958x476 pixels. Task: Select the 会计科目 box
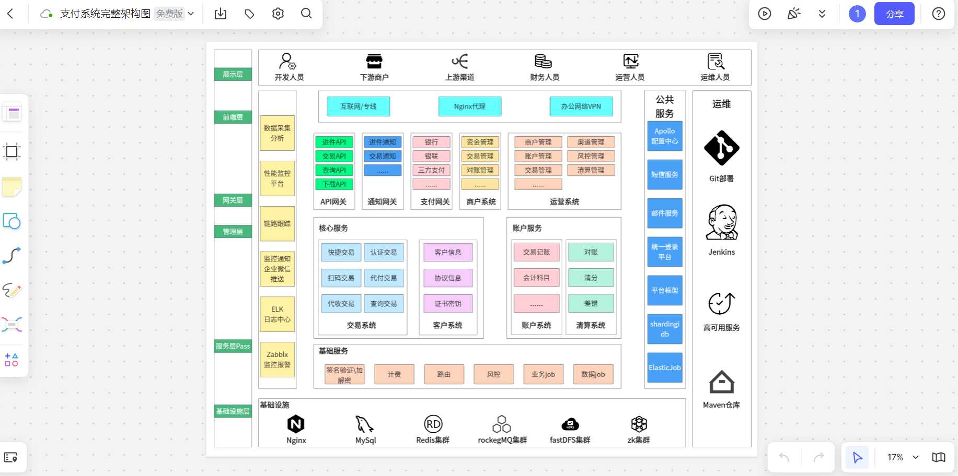coord(536,278)
